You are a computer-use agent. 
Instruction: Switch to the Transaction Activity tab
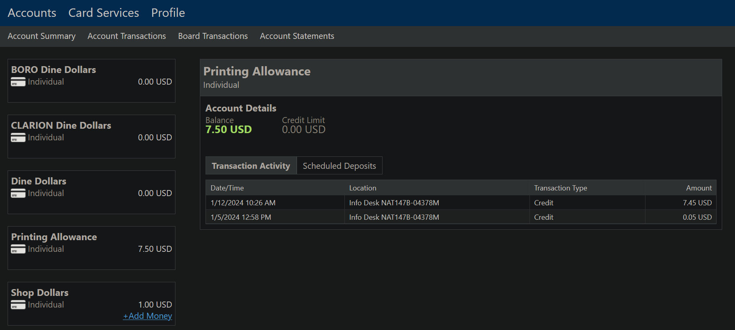pyautogui.click(x=251, y=166)
